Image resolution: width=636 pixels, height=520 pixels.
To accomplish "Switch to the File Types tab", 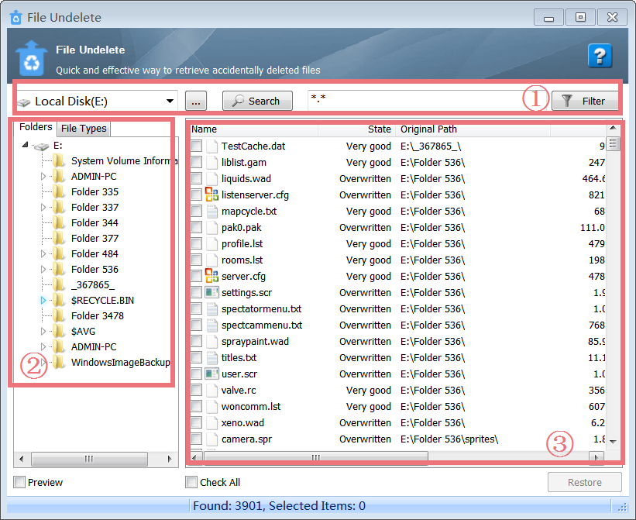I will coord(83,128).
